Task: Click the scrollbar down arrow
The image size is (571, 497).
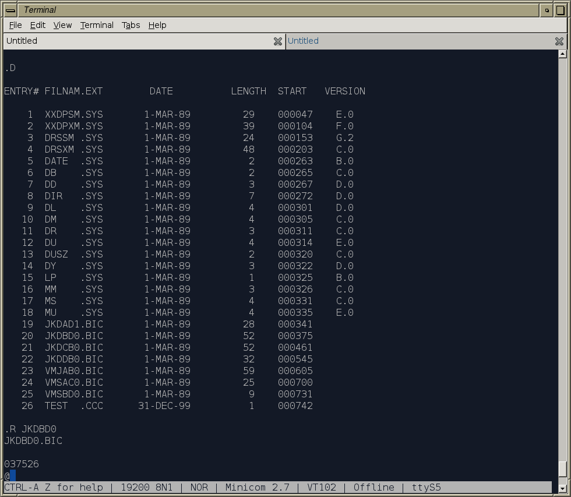Action: (562, 488)
